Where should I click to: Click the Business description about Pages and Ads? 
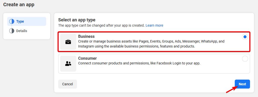pyautogui.click(x=151, y=44)
